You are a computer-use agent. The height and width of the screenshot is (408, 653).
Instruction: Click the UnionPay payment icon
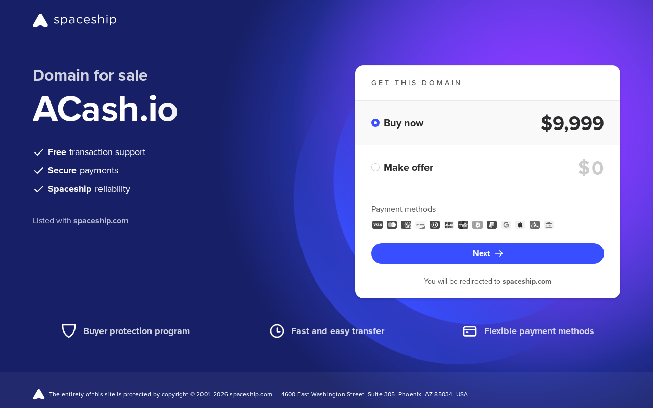pyautogui.click(x=463, y=225)
